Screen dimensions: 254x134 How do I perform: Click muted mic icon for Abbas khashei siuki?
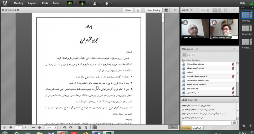click(233, 64)
